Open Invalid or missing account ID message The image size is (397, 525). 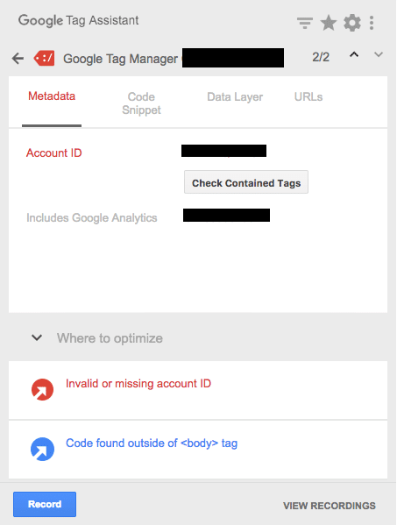138,383
